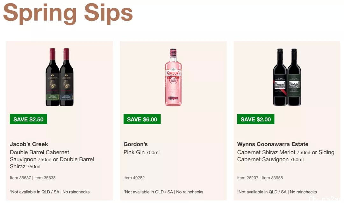This screenshot has width=344, height=203.
Task: Click the Pink Gin 700ml description
Action: pos(141,152)
